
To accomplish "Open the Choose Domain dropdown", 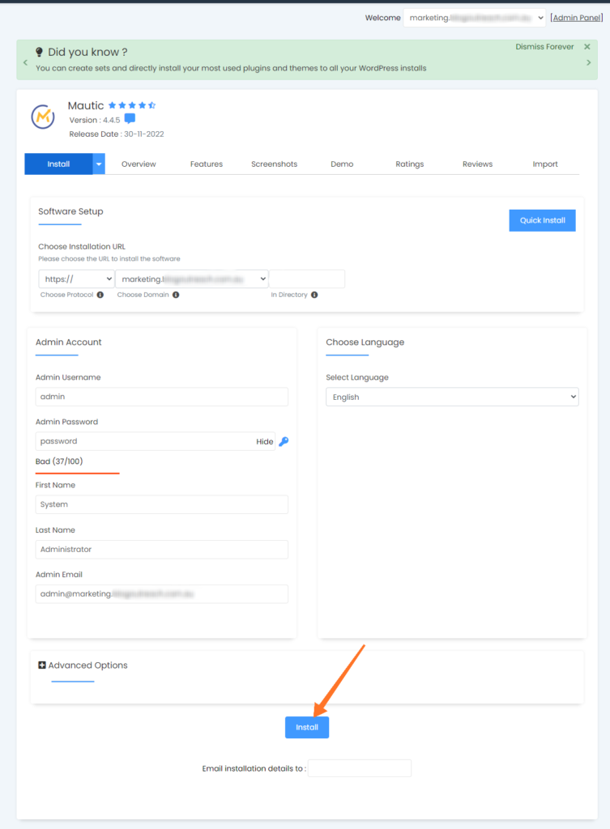I will [x=192, y=279].
